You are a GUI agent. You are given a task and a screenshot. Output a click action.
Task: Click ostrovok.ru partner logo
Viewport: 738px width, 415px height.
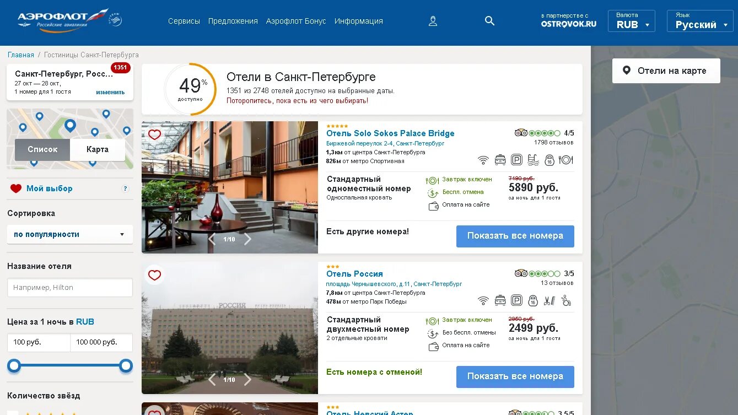point(569,24)
